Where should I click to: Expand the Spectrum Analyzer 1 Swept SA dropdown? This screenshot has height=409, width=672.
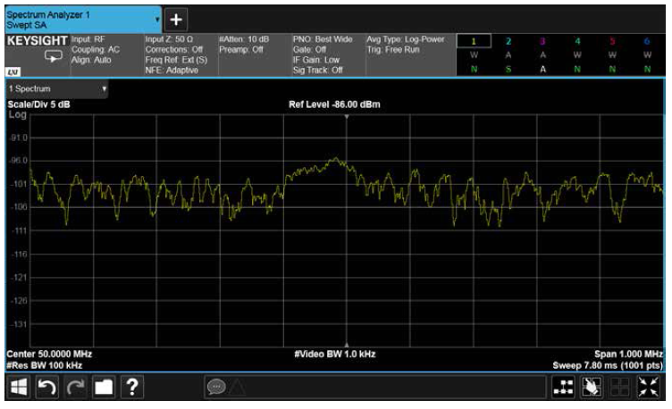(83, 20)
